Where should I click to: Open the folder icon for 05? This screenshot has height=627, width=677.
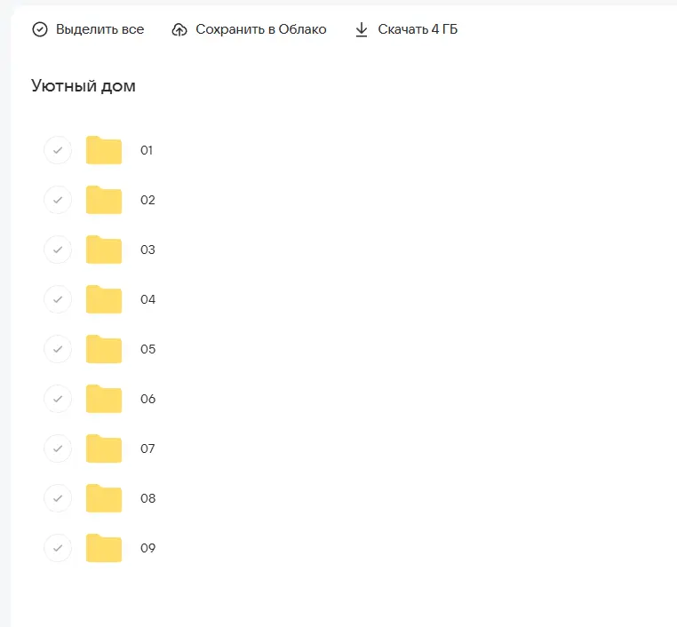[104, 350]
